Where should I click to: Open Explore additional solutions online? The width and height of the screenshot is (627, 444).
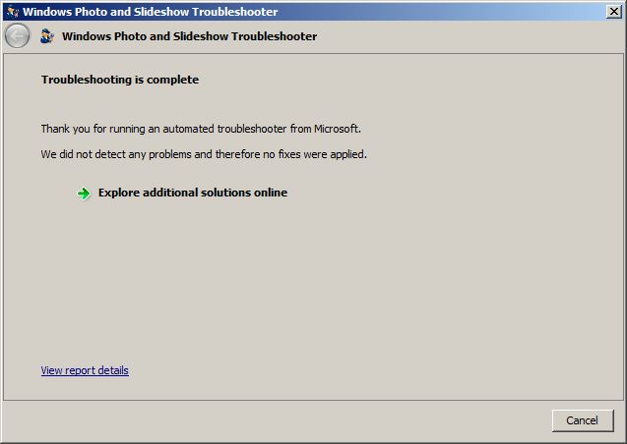[193, 193]
